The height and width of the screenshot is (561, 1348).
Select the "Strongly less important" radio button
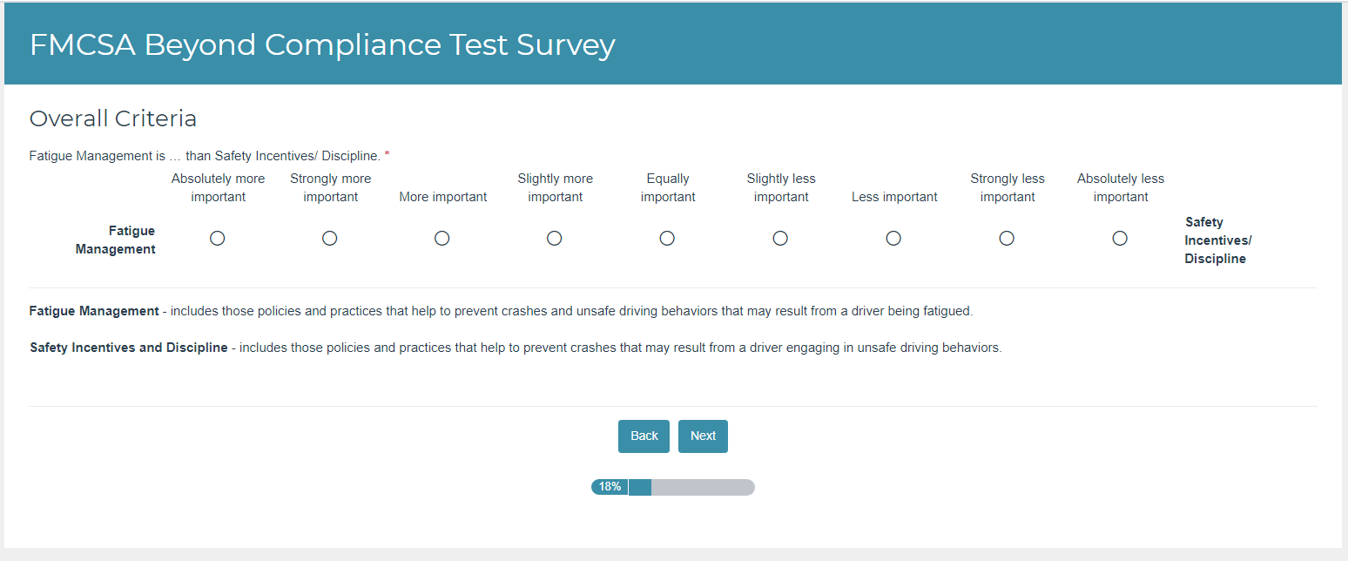(x=1007, y=239)
